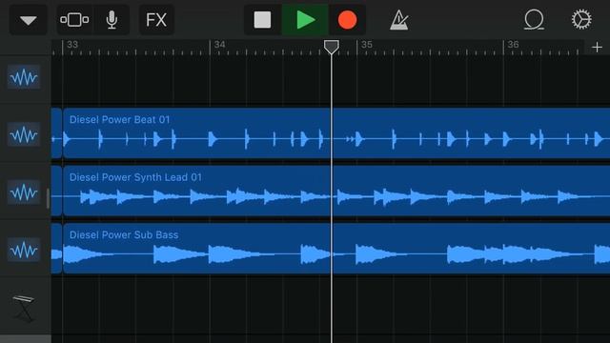Screen dimensions: 610x343
Task: Open the browser dropdown triangle menu
Action: coord(29,20)
